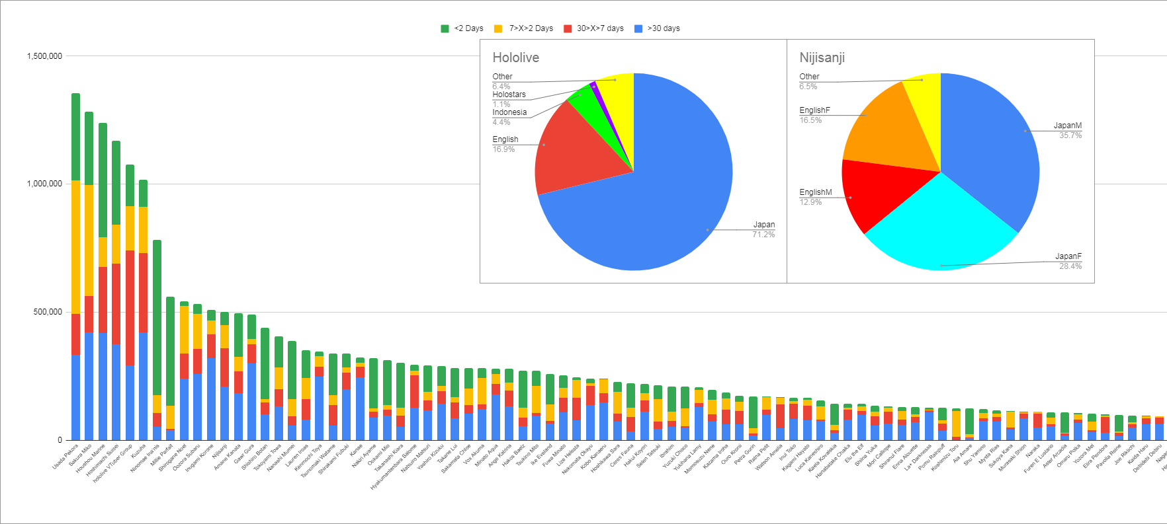1167x524 pixels.
Task: Click the Gawr Gura x-axis label
Action: pyautogui.click(x=243, y=455)
